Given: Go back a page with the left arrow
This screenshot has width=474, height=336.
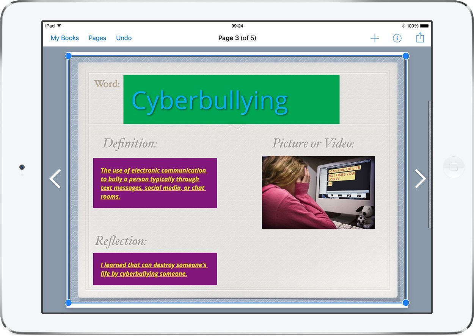Looking at the screenshot, I should tap(55, 178).
